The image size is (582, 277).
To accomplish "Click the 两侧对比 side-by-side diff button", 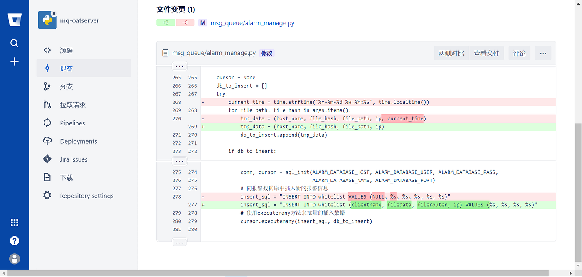I will 451,53.
